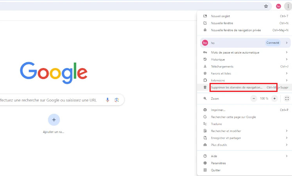
Task: Click the exit icon beside Quitter
Action: pos(205,170)
